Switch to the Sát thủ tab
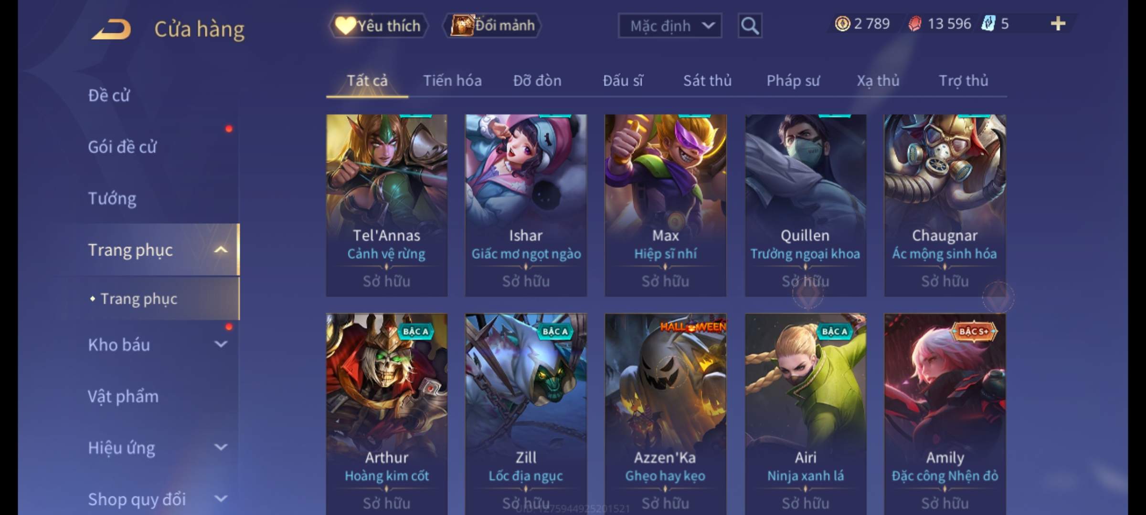This screenshot has width=1146, height=515. (707, 81)
